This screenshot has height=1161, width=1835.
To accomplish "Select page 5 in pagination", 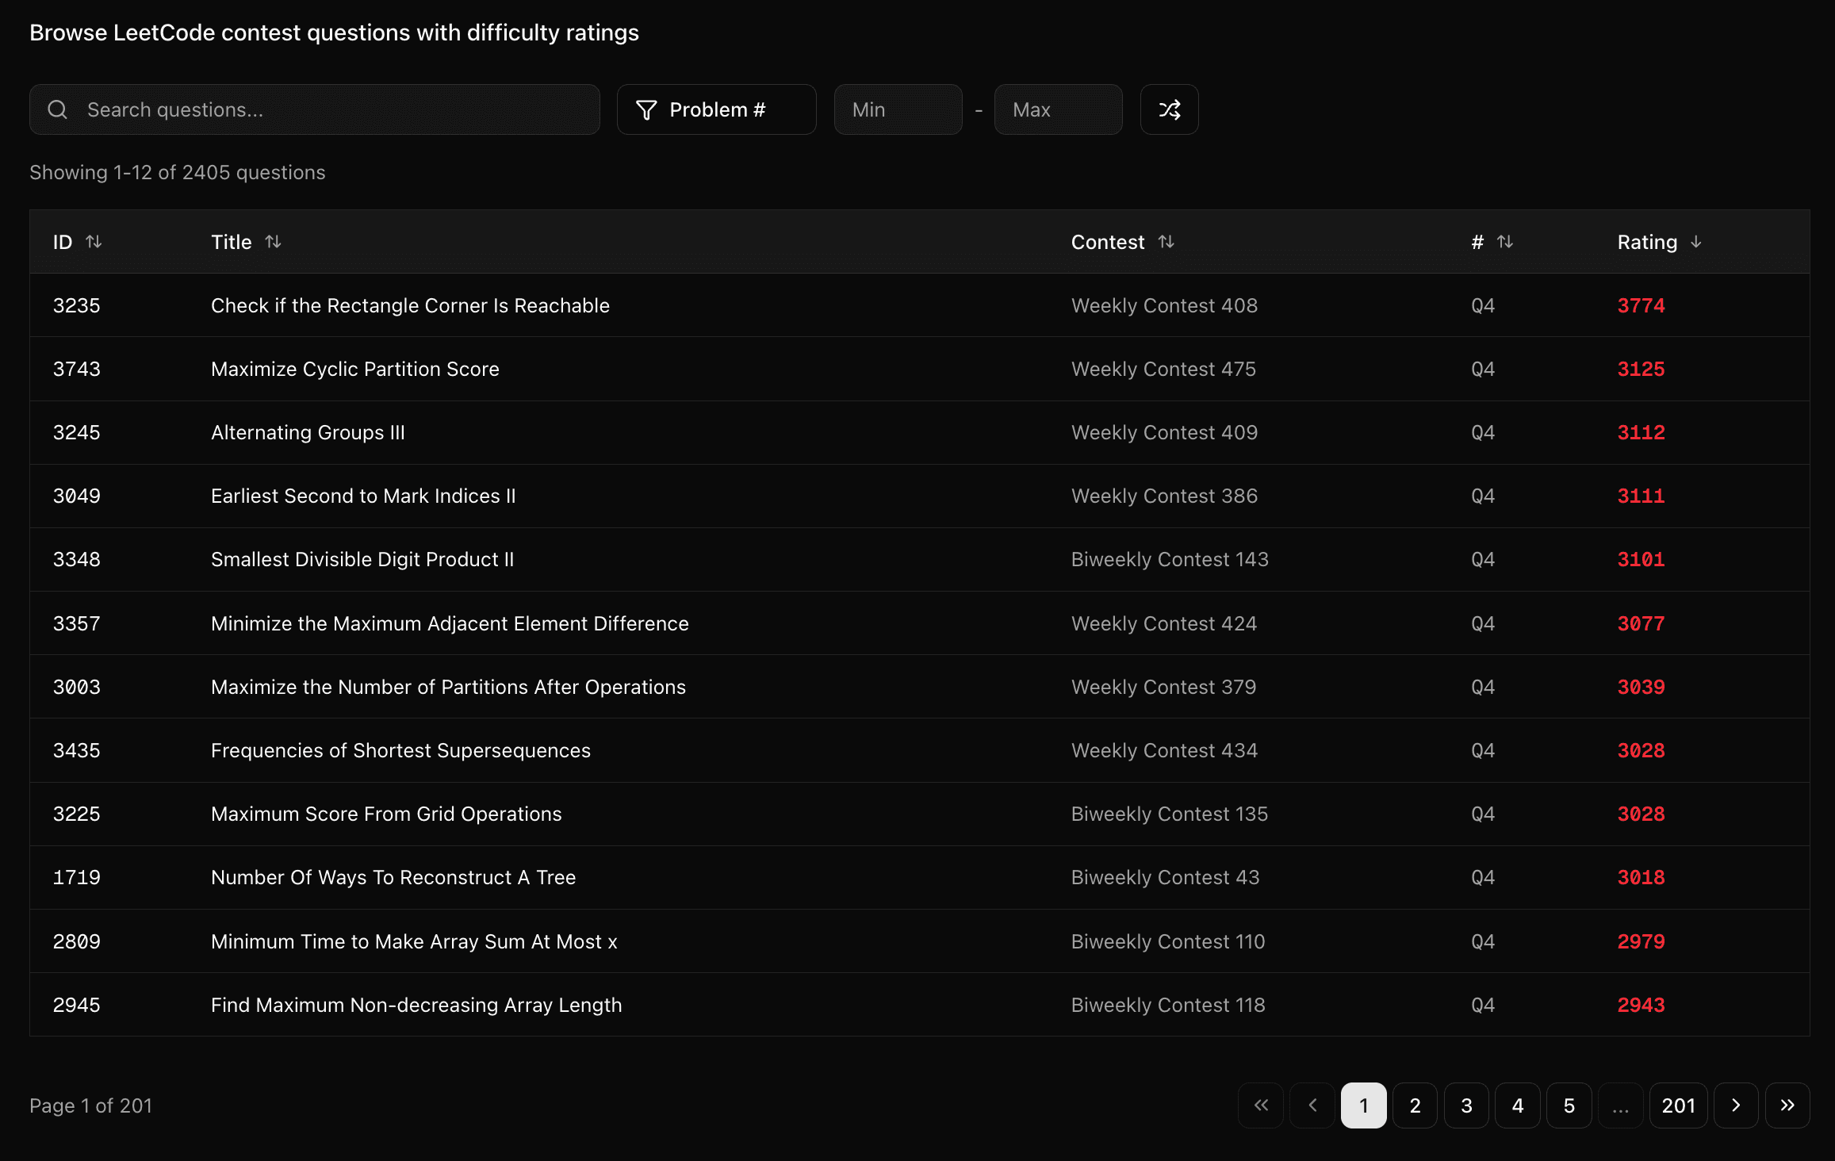I will tap(1569, 1105).
